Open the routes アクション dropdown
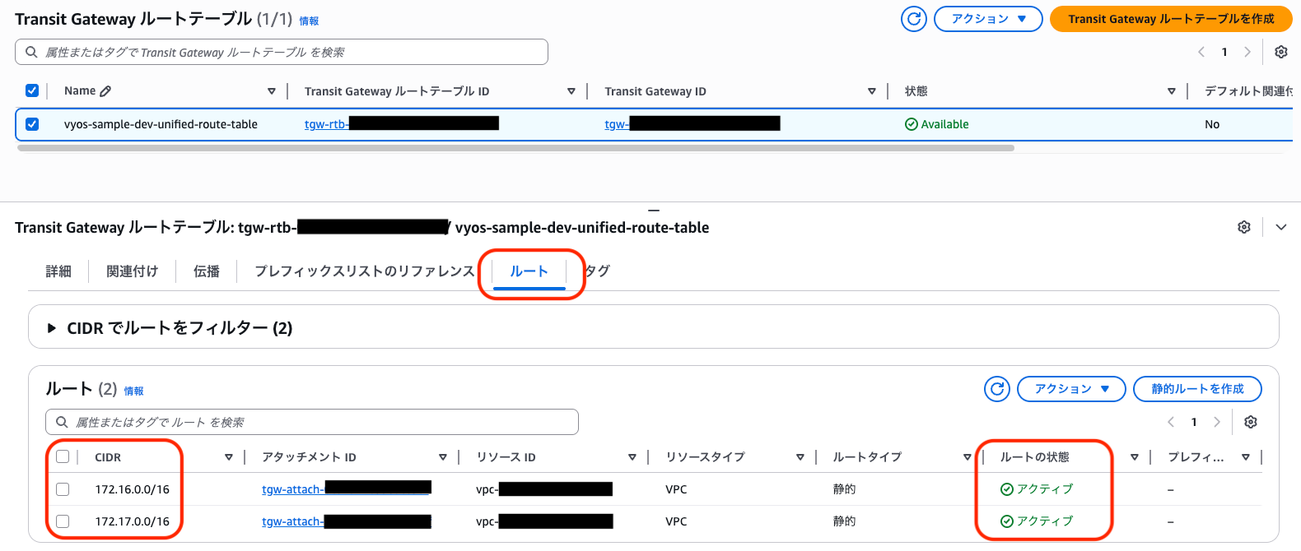The image size is (1301, 551). (1071, 389)
